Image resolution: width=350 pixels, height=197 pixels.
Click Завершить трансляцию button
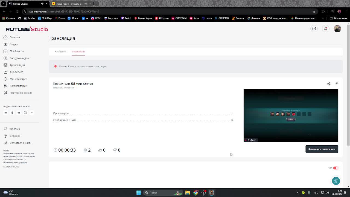pos(322,149)
